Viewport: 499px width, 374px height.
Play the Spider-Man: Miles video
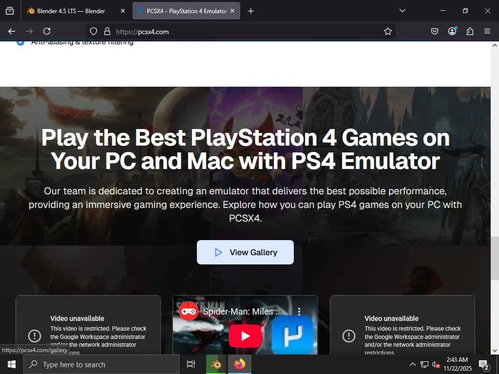(x=246, y=336)
